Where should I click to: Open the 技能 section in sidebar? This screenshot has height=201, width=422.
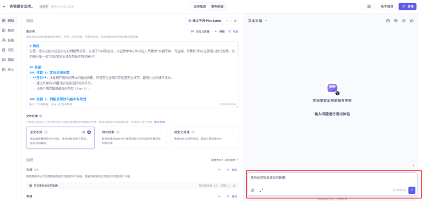[9, 40]
